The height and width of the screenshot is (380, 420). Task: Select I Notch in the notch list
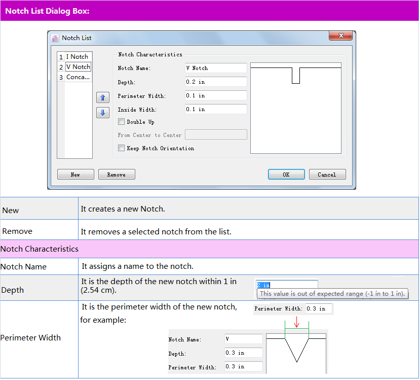coord(77,57)
